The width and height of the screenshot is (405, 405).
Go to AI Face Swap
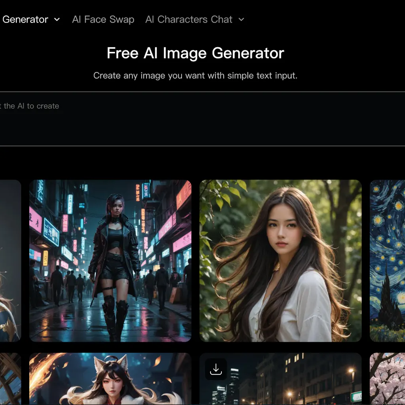[103, 19]
